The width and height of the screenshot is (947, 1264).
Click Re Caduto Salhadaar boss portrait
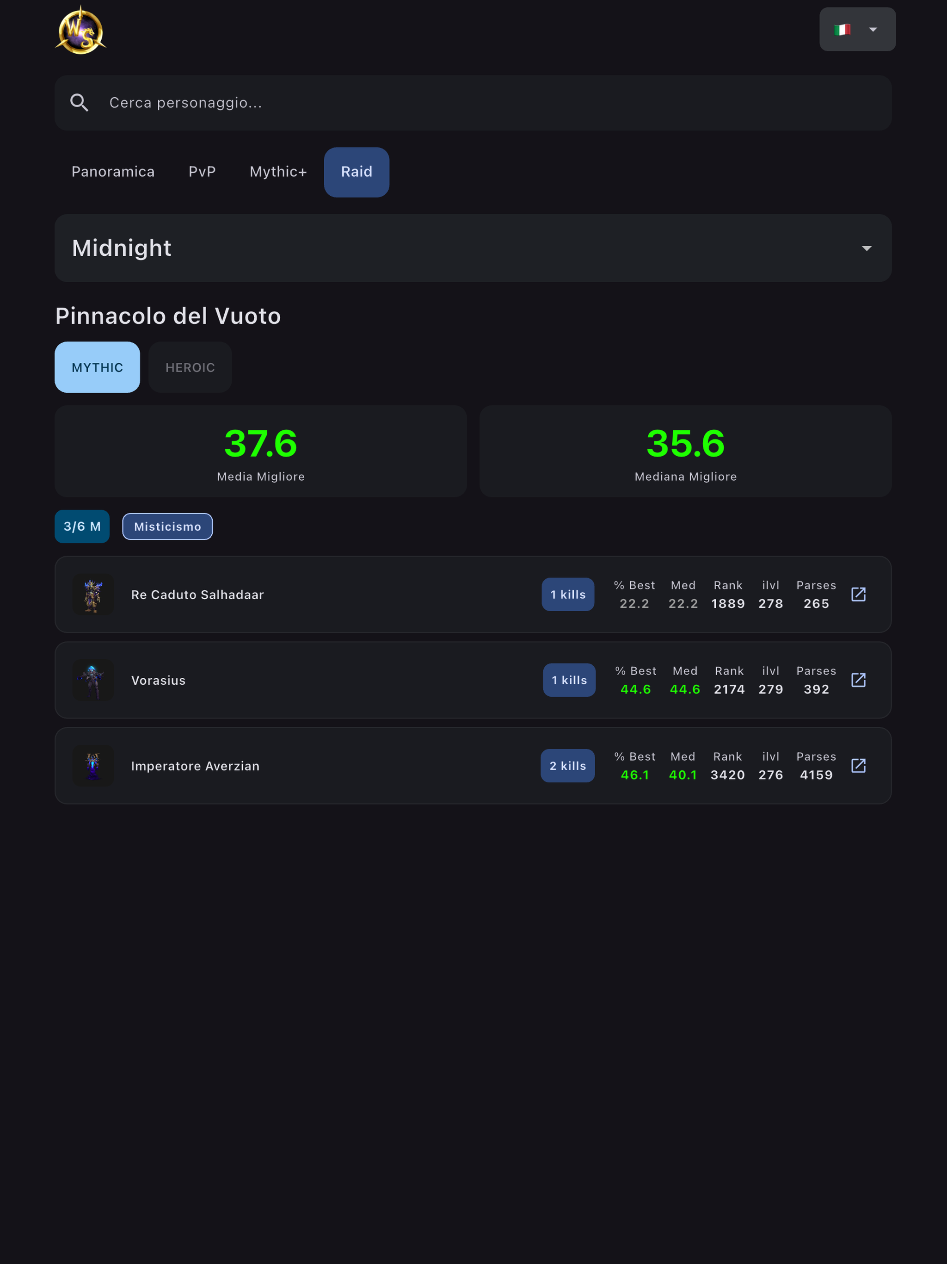point(93,594)
